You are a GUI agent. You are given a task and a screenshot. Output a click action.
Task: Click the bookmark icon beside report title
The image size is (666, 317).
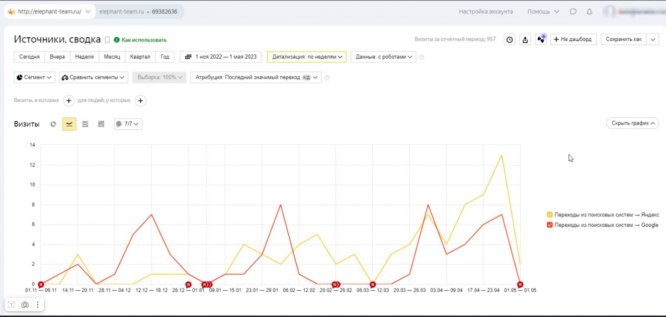(107, 40)
